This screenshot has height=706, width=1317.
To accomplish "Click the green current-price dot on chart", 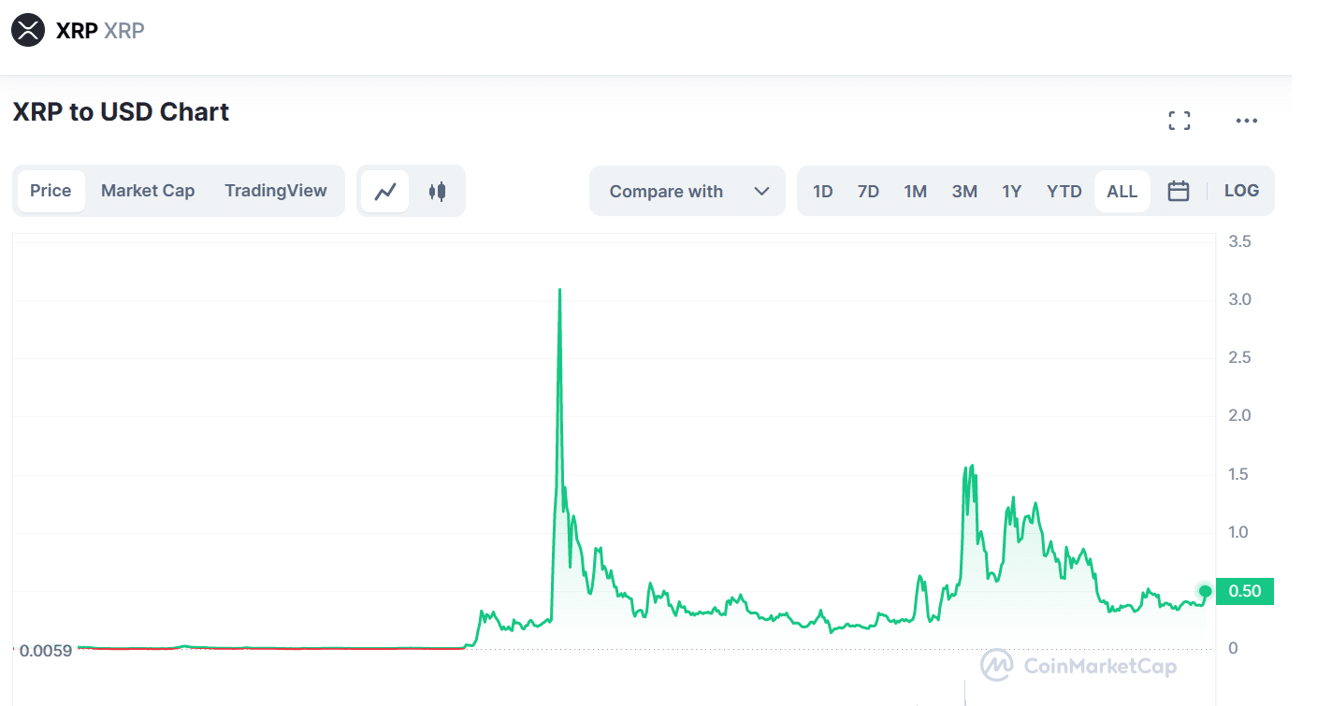I will click(x=1205, y=591).
